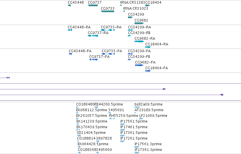Select EST label IP17461.5prime
Viewport: 241px width, 154px height.
(x=134, y=127)
